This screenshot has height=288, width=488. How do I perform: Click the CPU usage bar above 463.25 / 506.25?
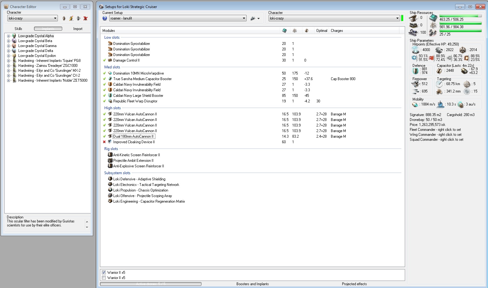click(460, 16)
